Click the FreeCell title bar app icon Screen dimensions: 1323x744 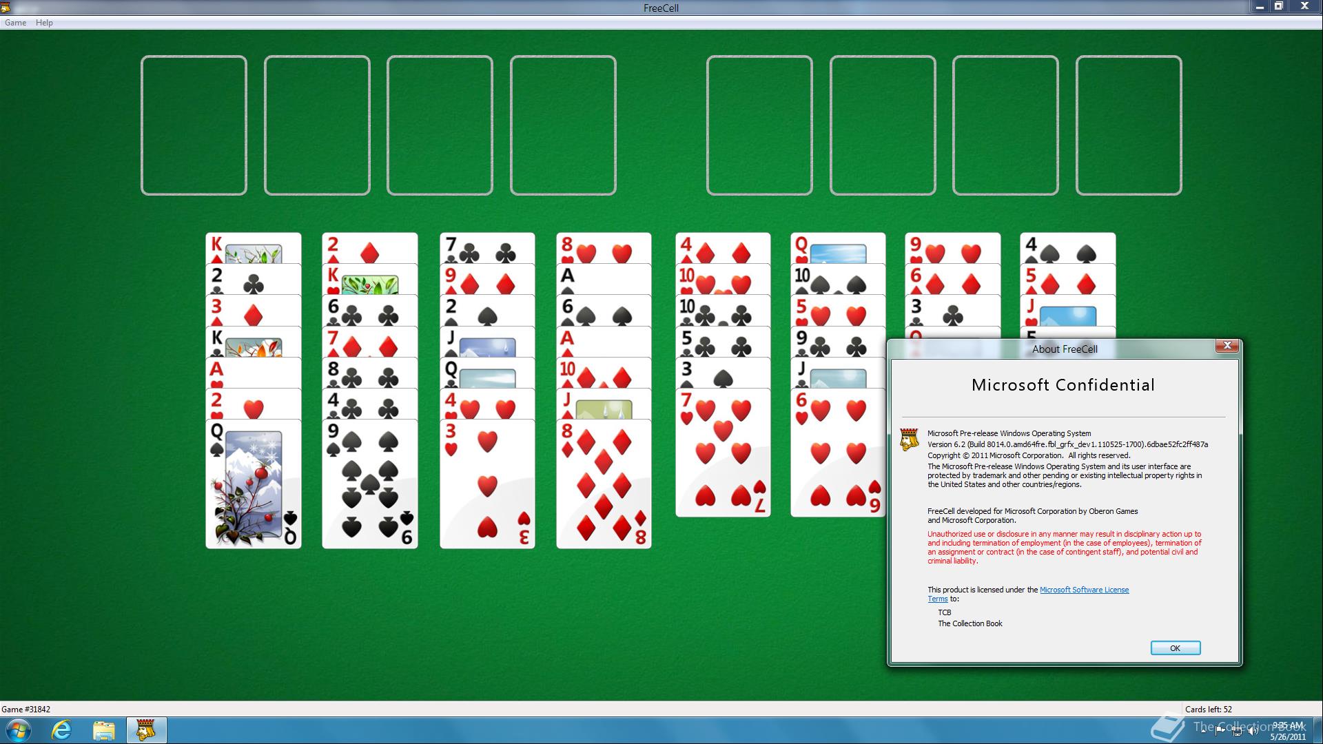6,8
